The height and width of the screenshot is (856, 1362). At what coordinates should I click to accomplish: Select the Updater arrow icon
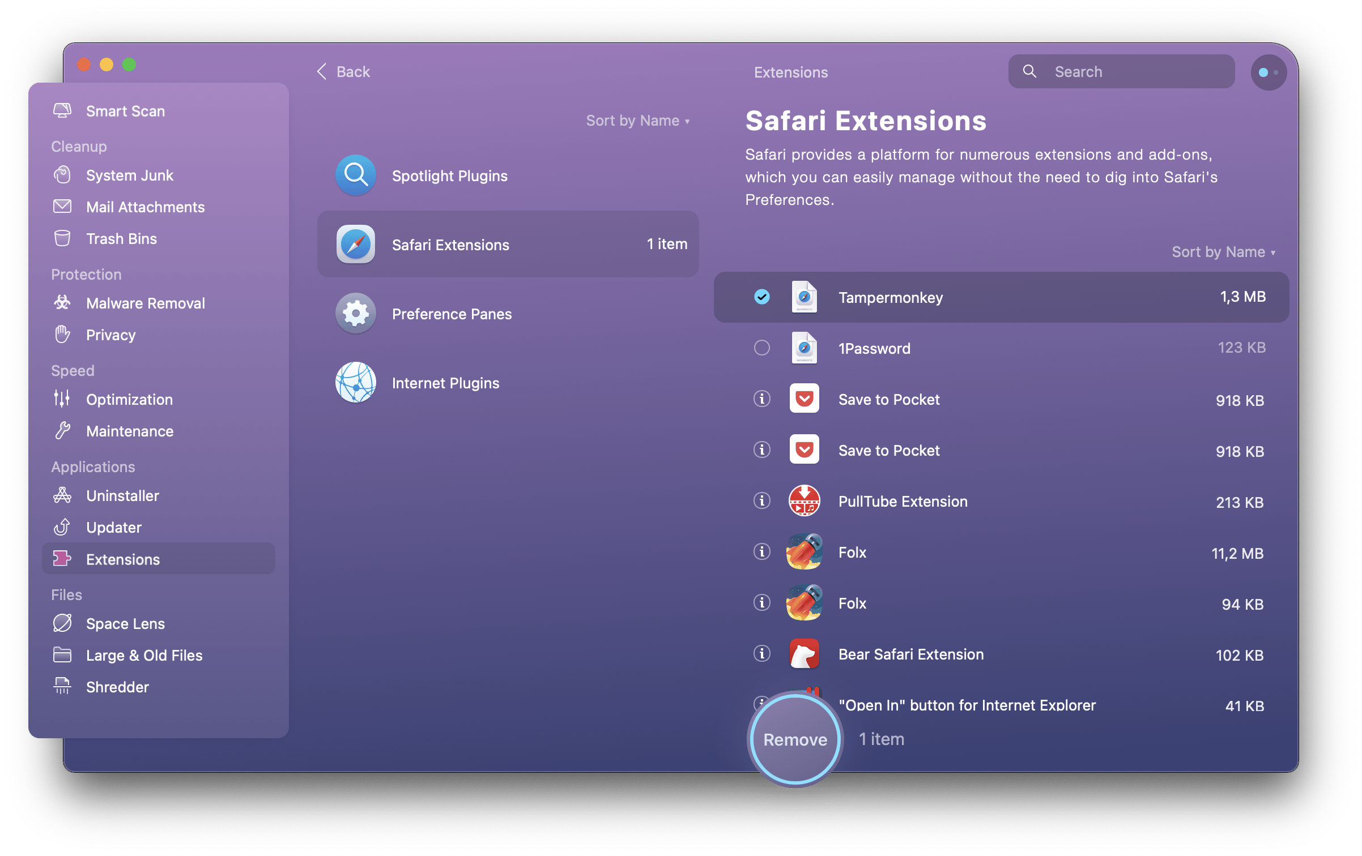pyautogui.click(x=62, y=527)
